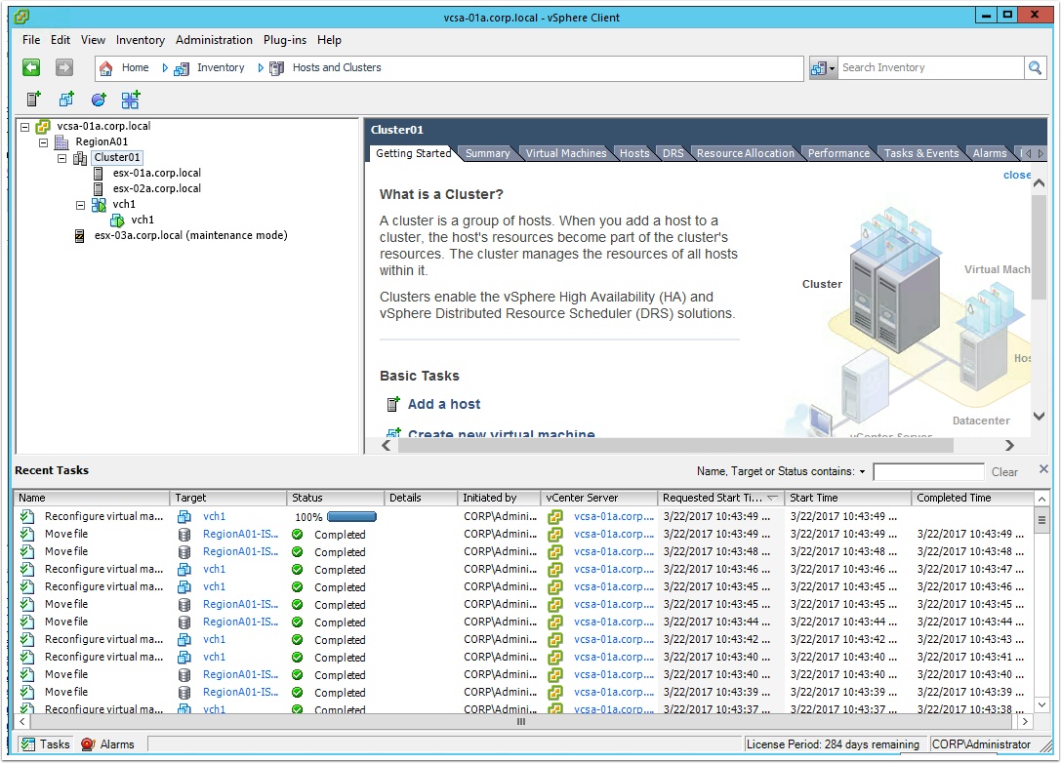Click the 100% progress bar of first task

coord(351,517)
